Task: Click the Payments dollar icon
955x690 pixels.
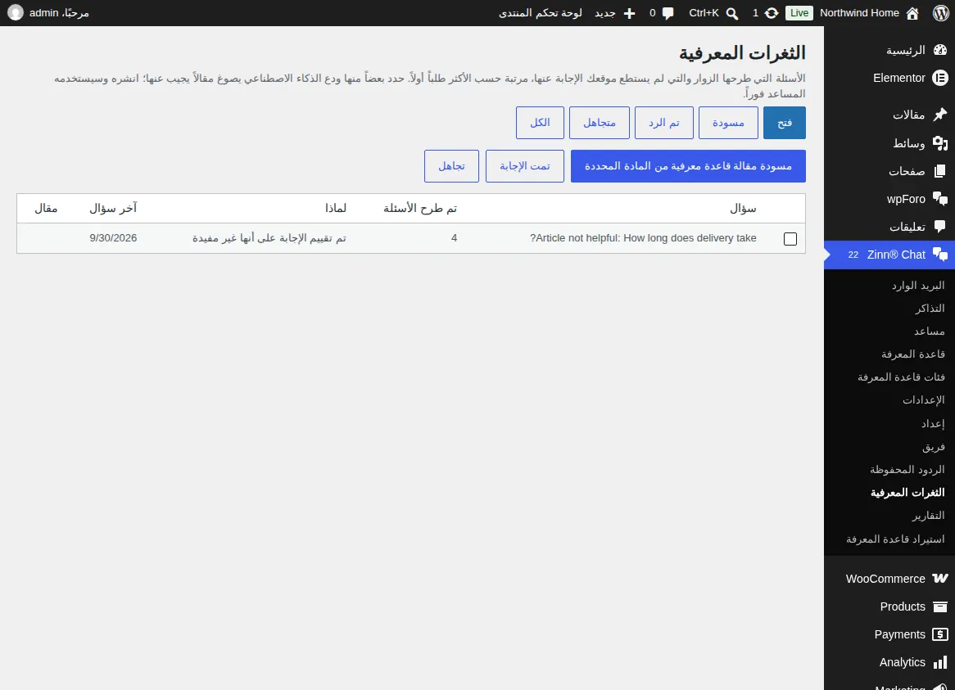Action: (x=939, y=634)
